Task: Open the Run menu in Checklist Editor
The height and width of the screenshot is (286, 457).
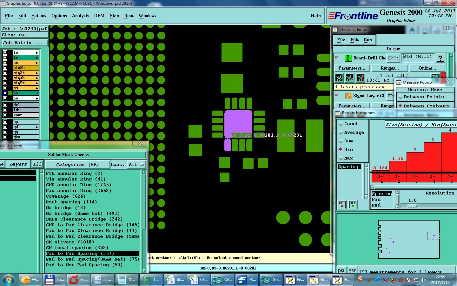Action: pyautogui.click(x=368, y=40)
